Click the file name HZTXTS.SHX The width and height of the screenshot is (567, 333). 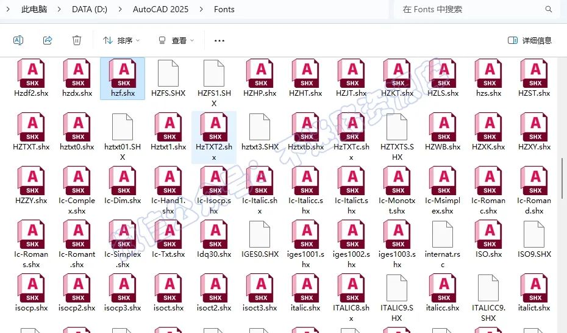397,152
